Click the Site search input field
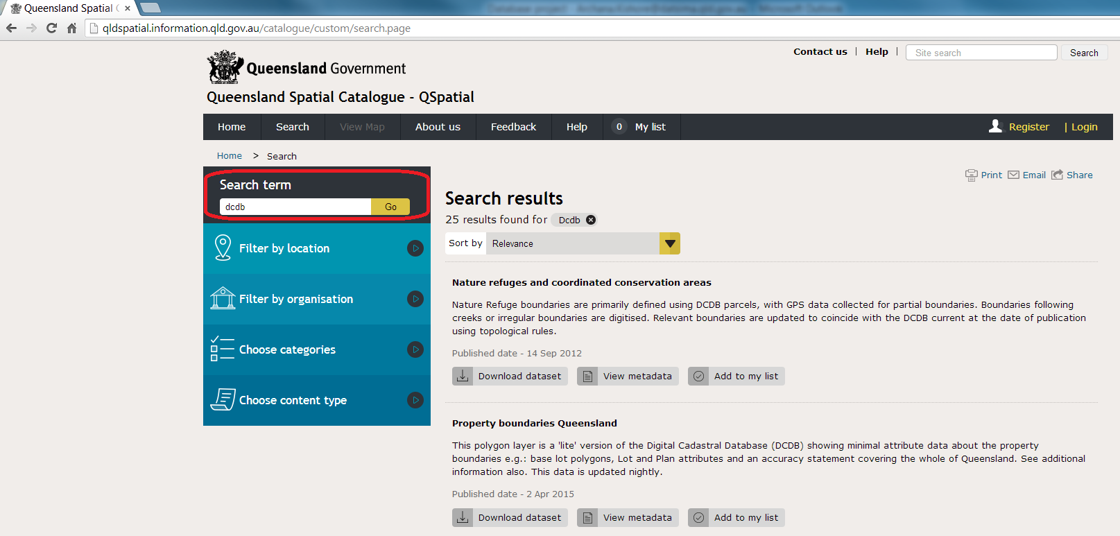 pyautogui.click(x=981, y=53)
